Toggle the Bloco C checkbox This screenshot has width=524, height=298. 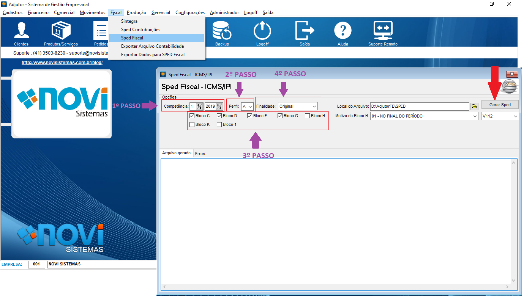coord(192,116)
